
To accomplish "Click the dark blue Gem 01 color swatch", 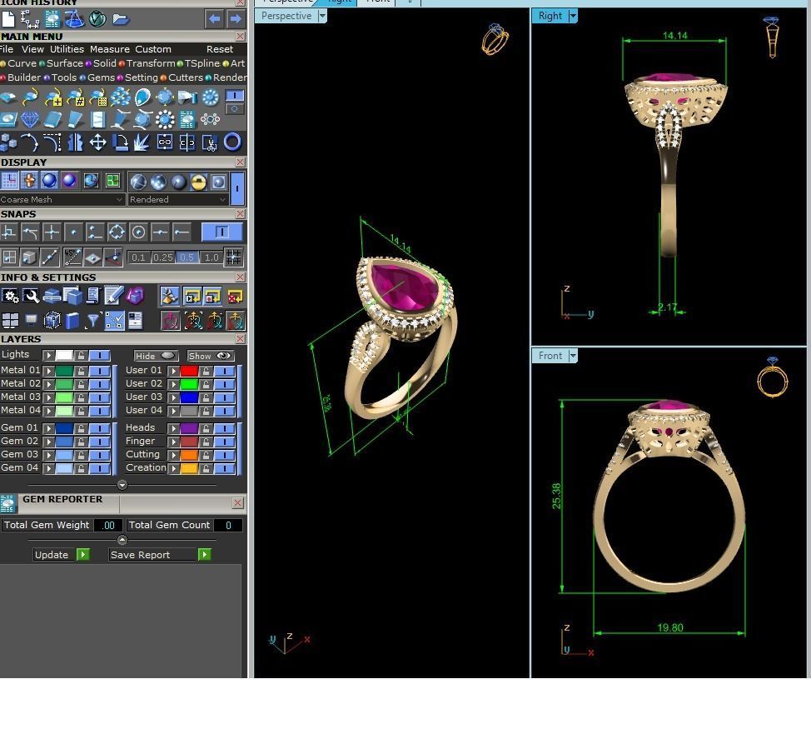I will (65, 428).
